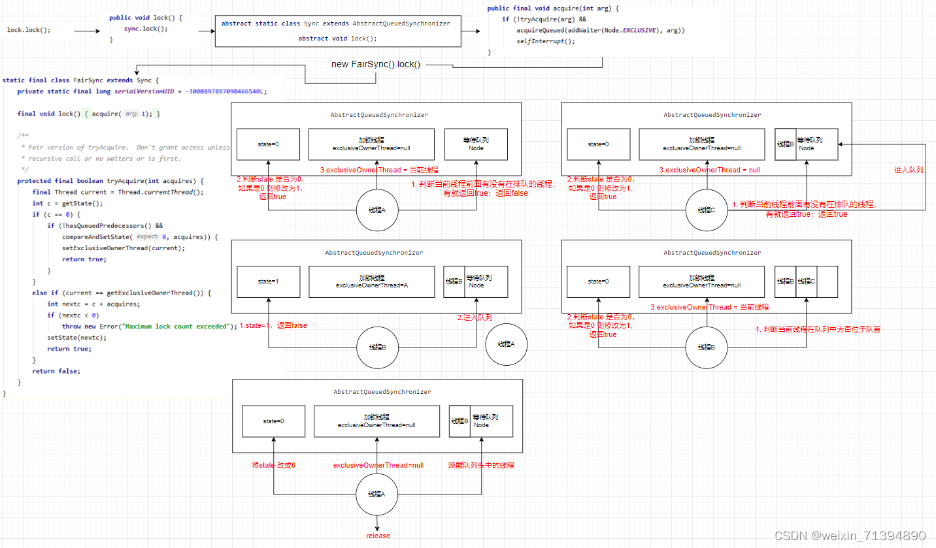Select the red '2.进入队列' label
Viewport: 936px width, 548px height.
pyautogui.click(x=475, y=317)
